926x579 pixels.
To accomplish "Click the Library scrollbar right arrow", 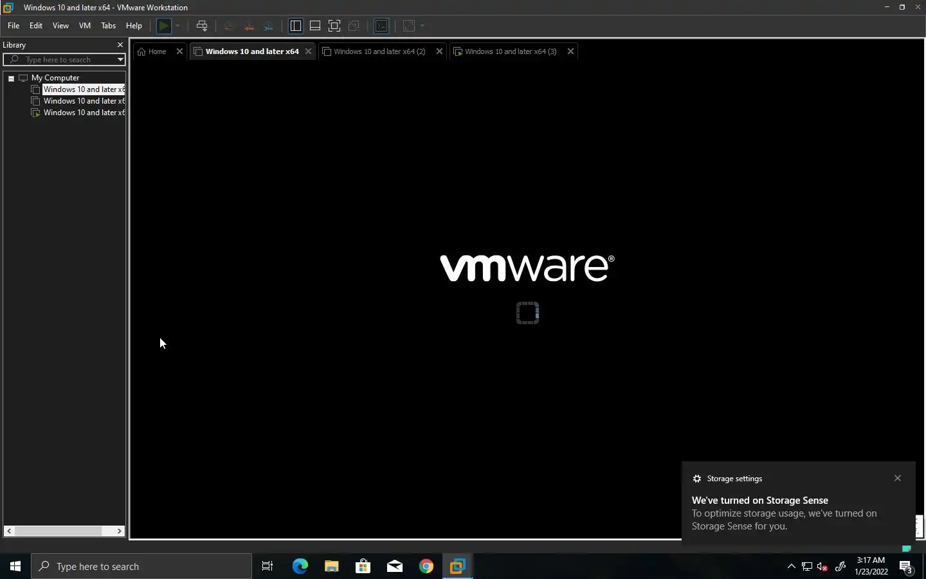I will 119,531.
